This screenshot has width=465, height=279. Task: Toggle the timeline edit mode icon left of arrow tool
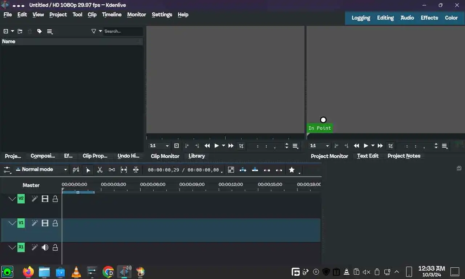click(76, 170)
